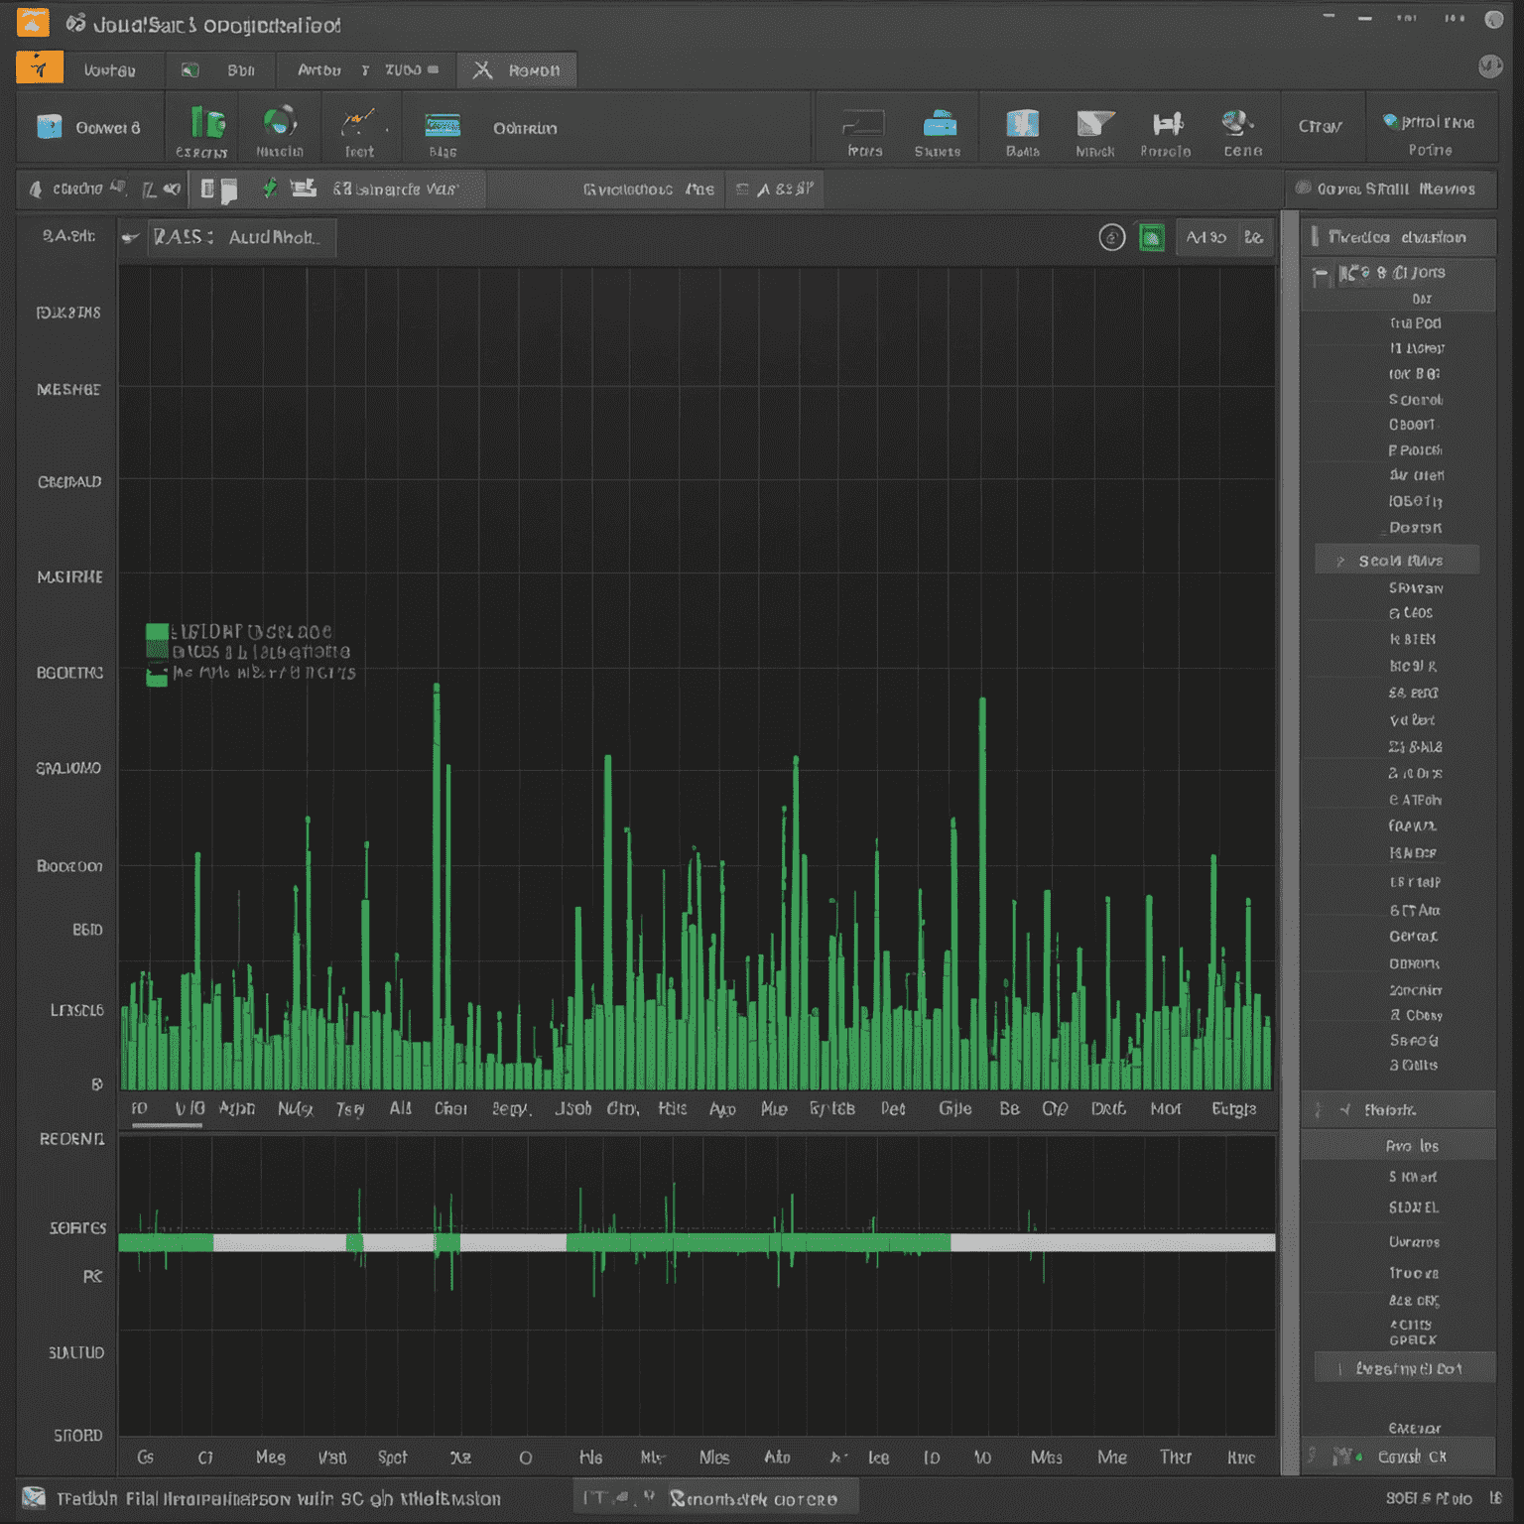
Task: Click the green bars icon in ribbon
Action: 207,123
